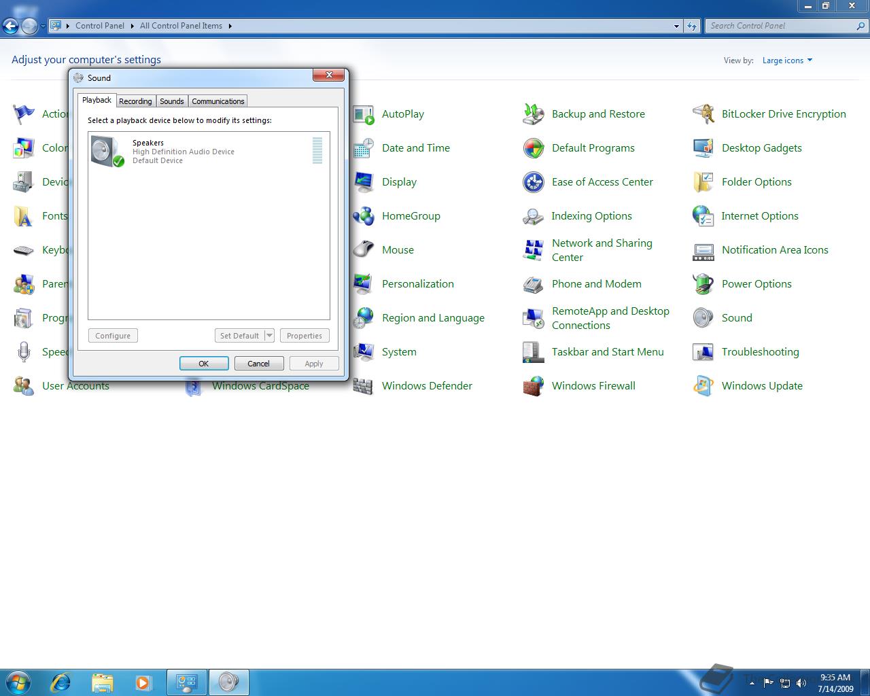Expand the address bar history dropdown

676,27
